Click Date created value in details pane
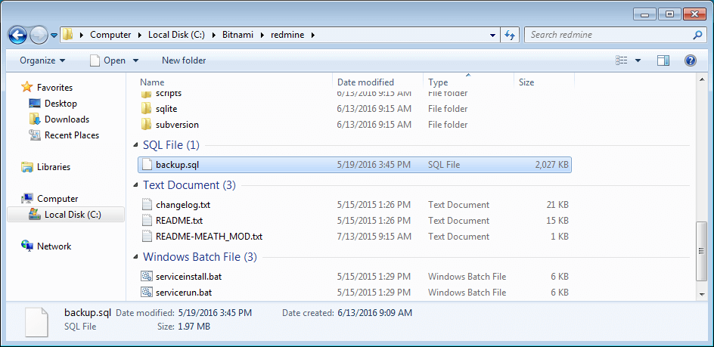The height and width of the screenshot is (347, 714). 374,313
